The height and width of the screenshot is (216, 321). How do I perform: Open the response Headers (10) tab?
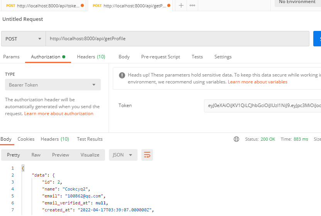55,139
